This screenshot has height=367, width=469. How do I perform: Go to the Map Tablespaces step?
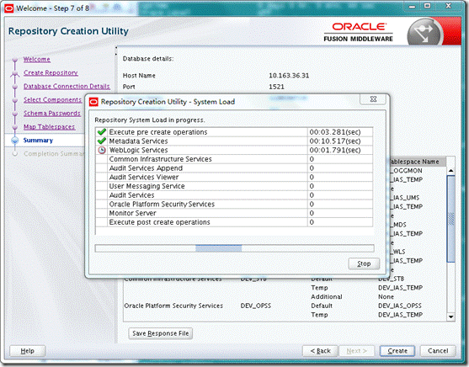click(x=49, y=127)
